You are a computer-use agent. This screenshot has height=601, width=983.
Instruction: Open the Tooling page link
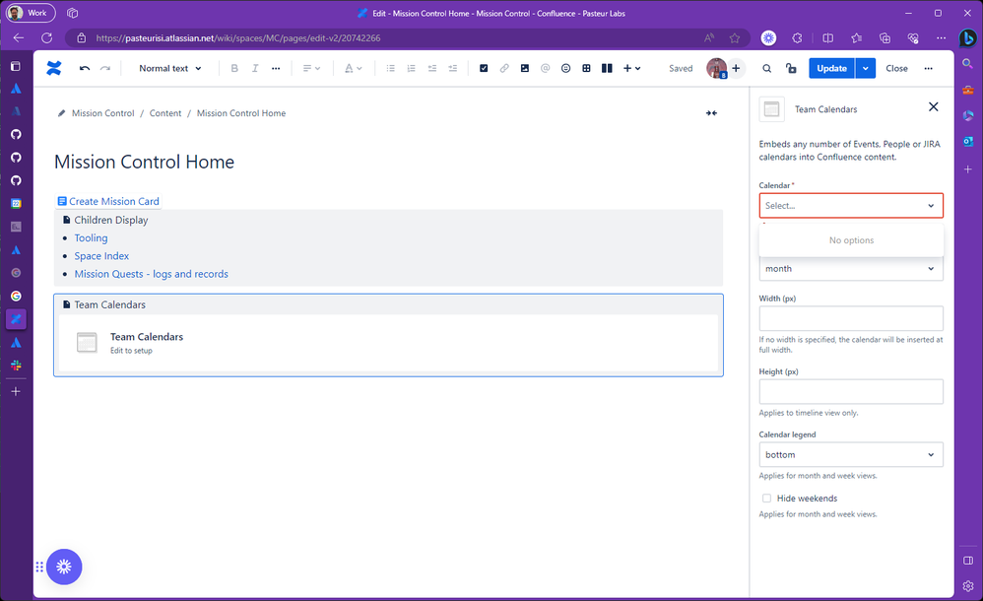(91, 237)
